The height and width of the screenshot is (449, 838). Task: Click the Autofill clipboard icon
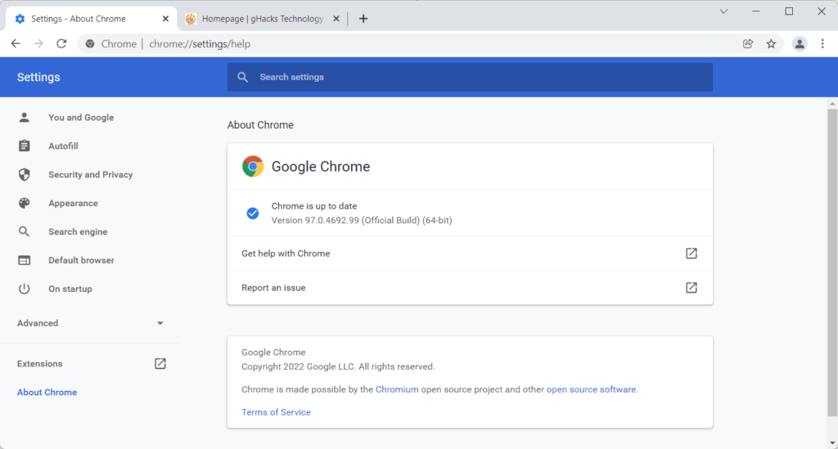click(x=24, y=146)
